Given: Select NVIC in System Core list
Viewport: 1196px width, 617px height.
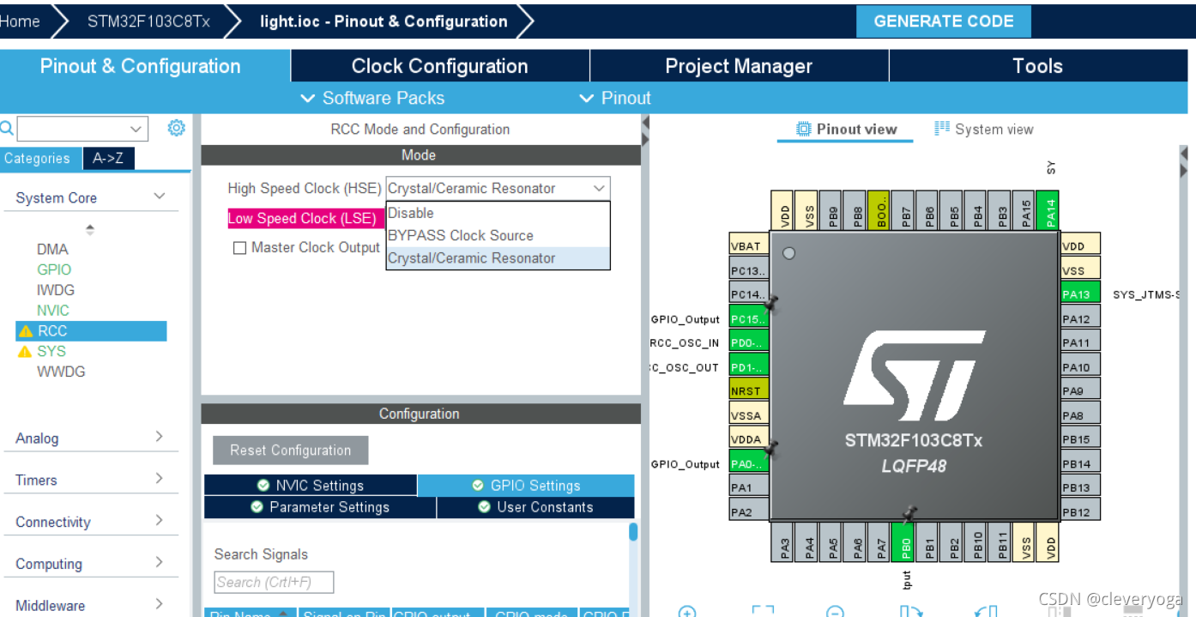Looking at the screenshot, I should 53,311.
